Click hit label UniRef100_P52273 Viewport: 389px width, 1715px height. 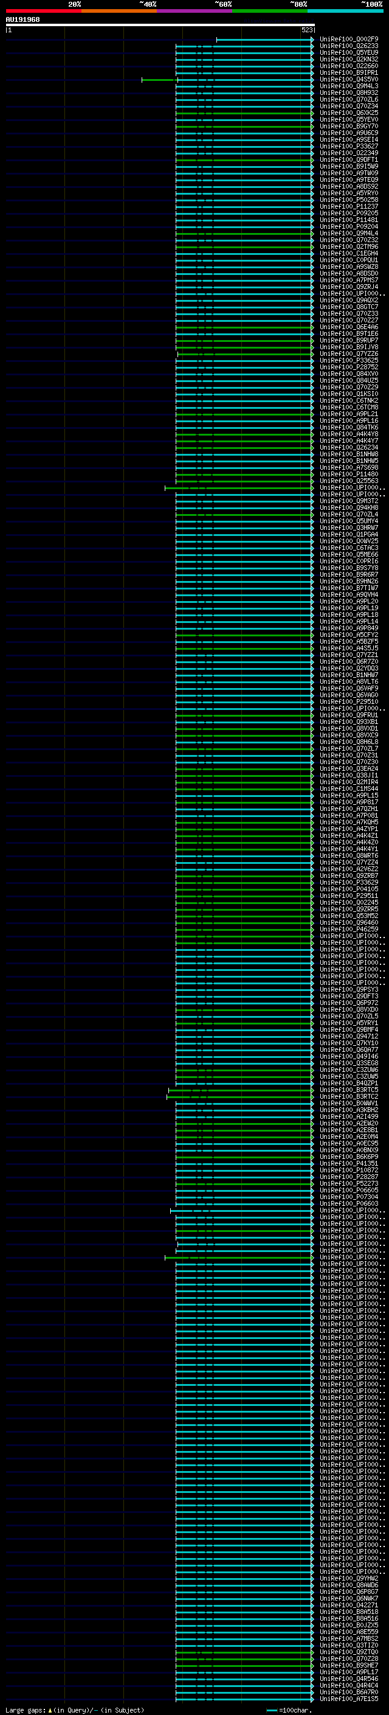click(x=349, y=1184)
